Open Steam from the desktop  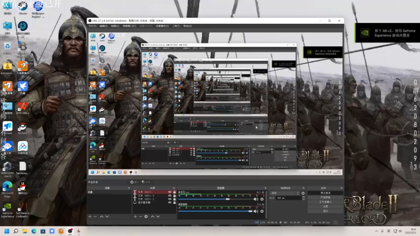coord(23,7)
